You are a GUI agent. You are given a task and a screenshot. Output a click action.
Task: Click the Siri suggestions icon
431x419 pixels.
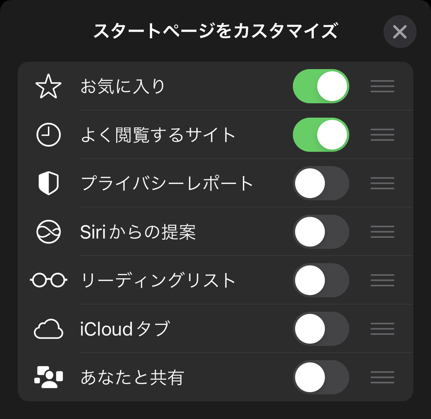click(x=48, y=232)
